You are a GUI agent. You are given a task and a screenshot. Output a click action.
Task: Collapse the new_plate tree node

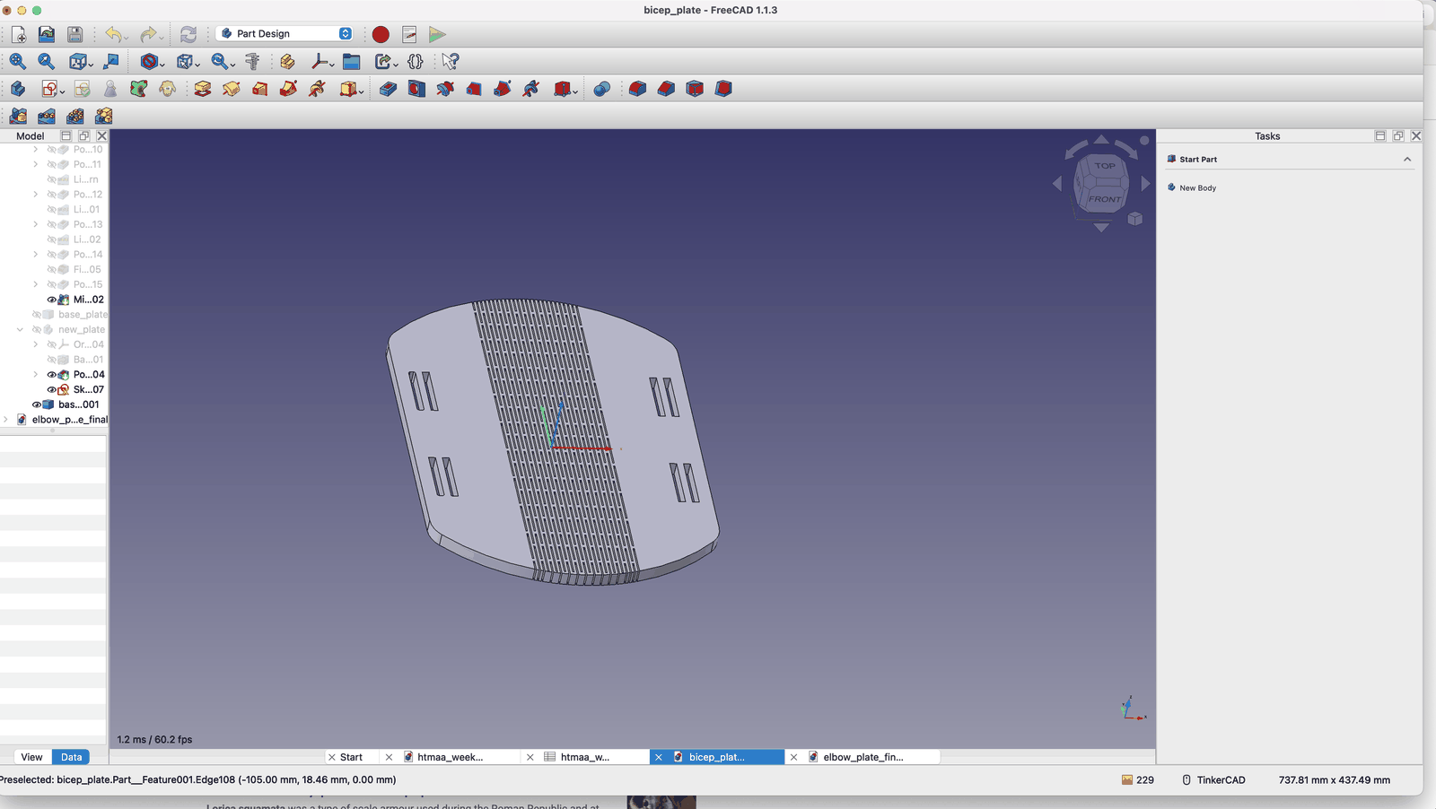21,329
